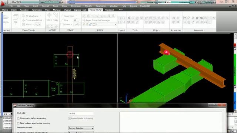Viewport: 237px width, 133px height.
Task: Click the Mark size input field
Action: [81, 113]
